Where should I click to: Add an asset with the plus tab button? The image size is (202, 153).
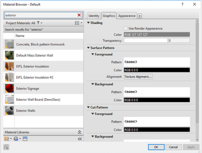[139, 16]
